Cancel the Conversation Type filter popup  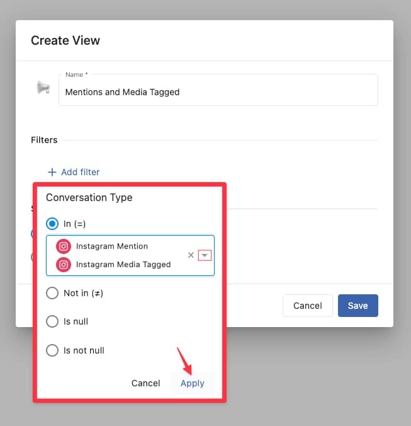(x=145, y=383)
